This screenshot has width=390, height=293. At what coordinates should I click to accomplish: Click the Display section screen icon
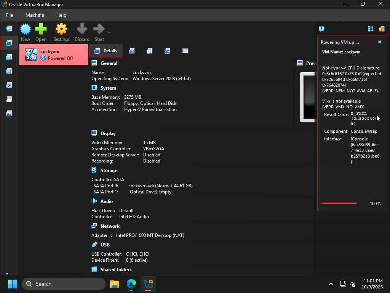click(x=94, y=133)
